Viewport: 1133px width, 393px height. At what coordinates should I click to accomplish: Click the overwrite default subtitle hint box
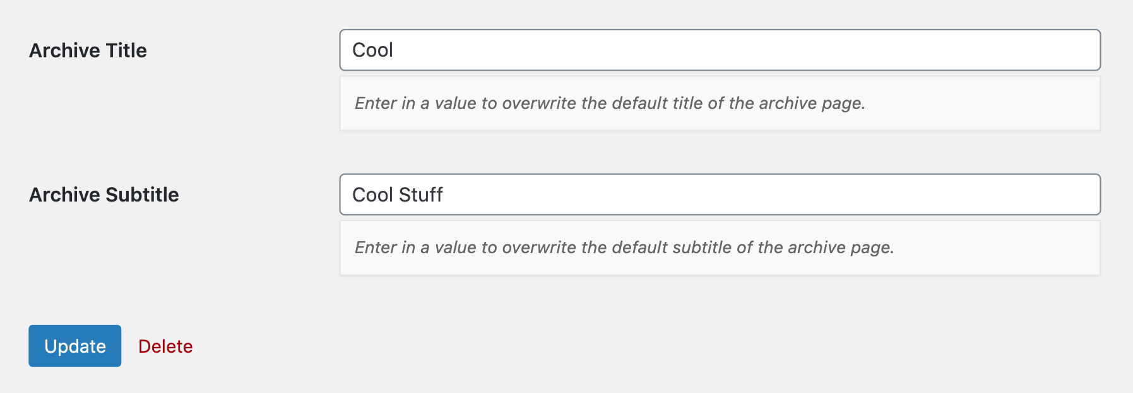(720, 247)
